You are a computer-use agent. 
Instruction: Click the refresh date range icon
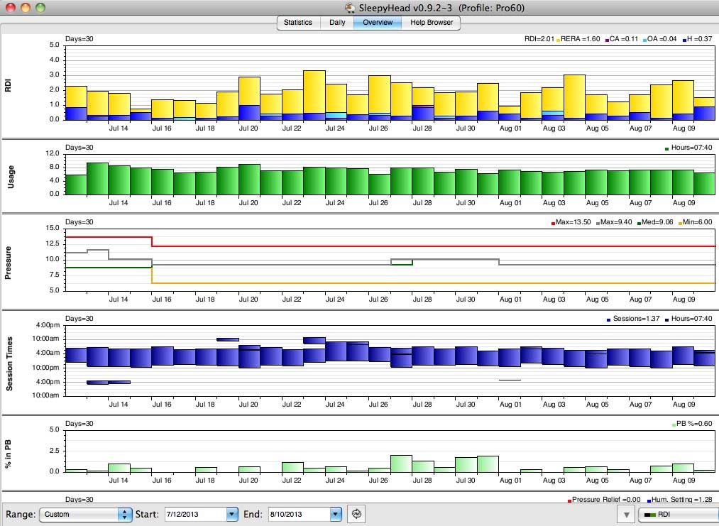click(356, 513)
